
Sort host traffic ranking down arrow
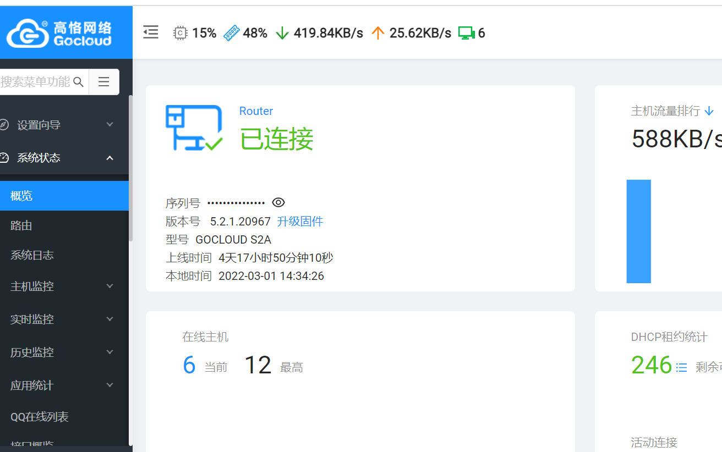[x=709, y=111]
